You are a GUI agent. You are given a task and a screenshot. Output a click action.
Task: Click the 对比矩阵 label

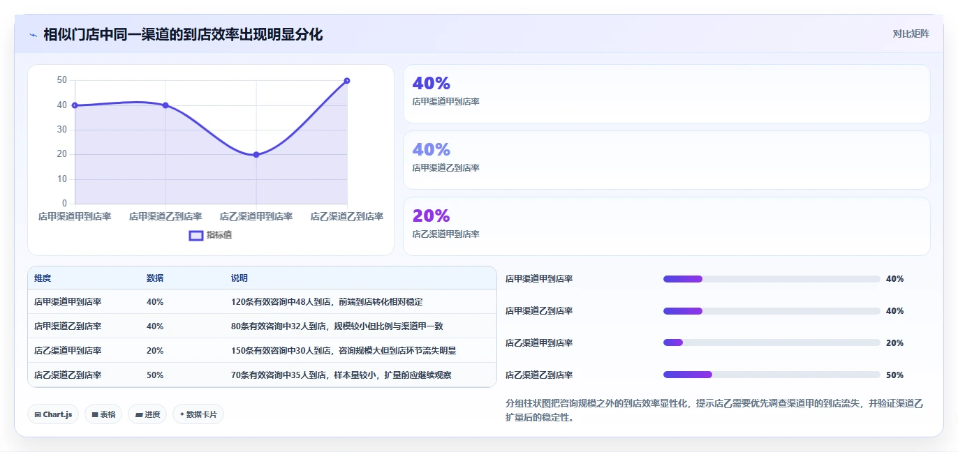pyautogui.click(x=911, y=33)
